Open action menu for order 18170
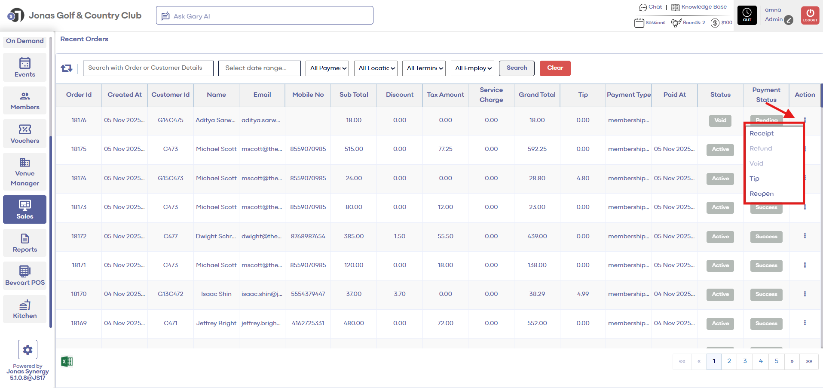 tap(805, 294)
